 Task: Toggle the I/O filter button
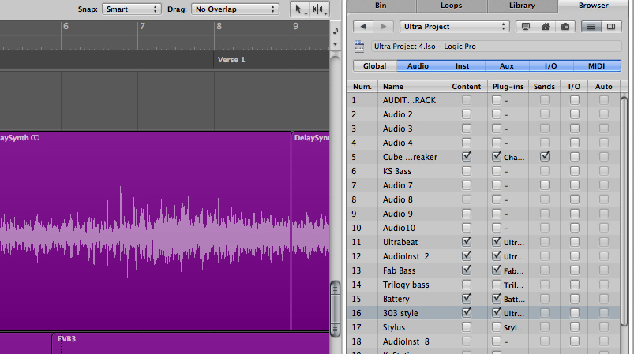click(551, 66)
